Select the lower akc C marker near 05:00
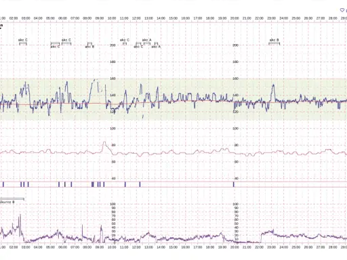Screen dimensions: 347x260 tap(55, 45)
